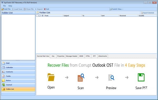
Task: Switch to the Hex tab
Action: point(53,56)
